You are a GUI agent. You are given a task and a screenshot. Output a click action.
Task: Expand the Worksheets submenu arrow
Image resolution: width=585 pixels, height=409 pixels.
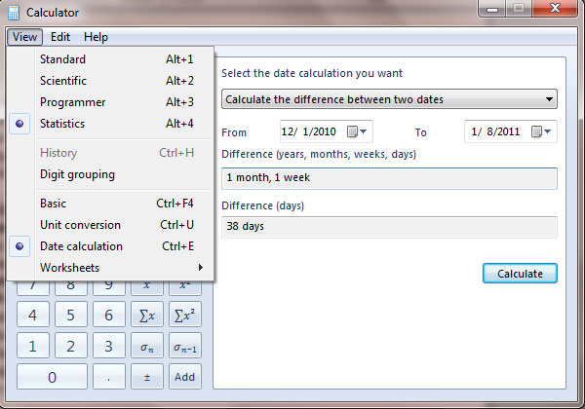(200, 268)
